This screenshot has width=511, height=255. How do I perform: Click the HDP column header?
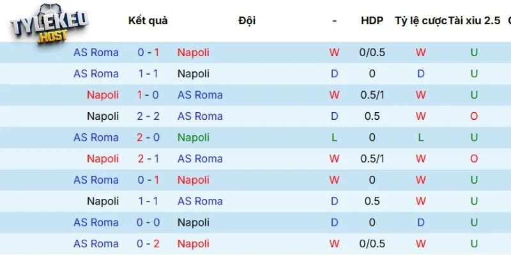(372, 20)
